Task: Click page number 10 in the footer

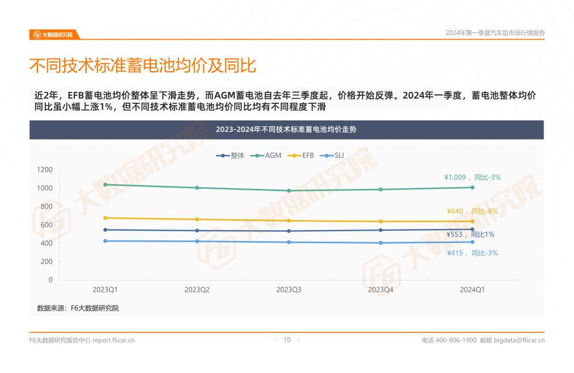Action: 287,340
